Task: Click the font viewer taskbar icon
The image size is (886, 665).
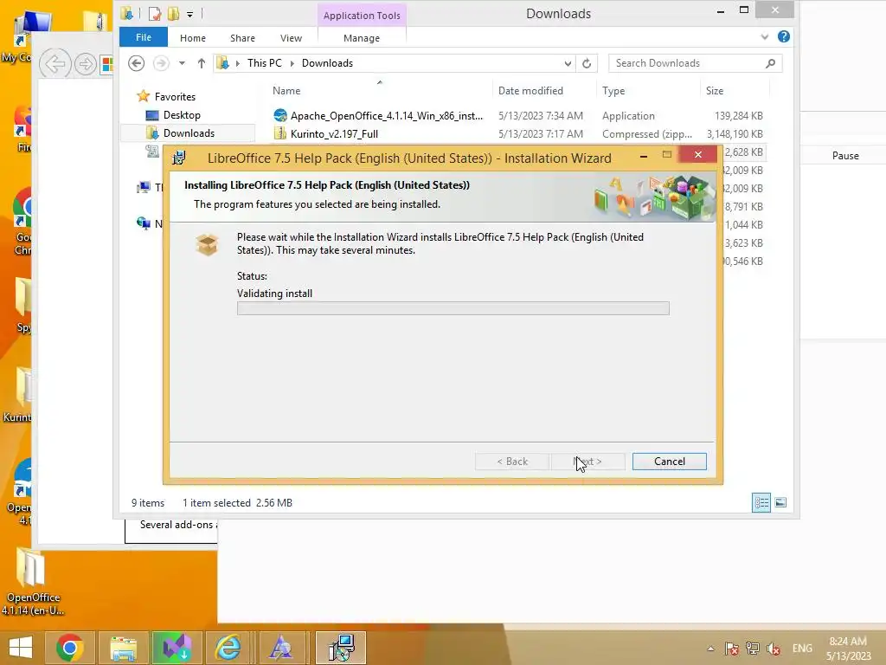Action: (281, 648)
